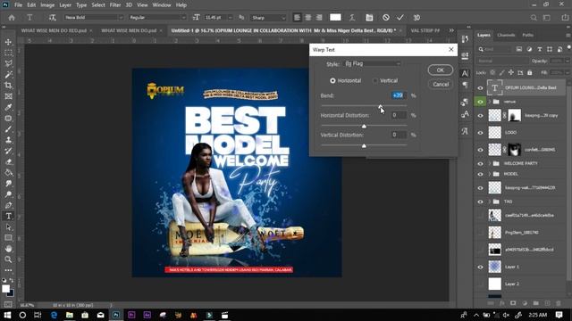Close the Warp Text dialog
572x321 pixels.
(450, 50)
